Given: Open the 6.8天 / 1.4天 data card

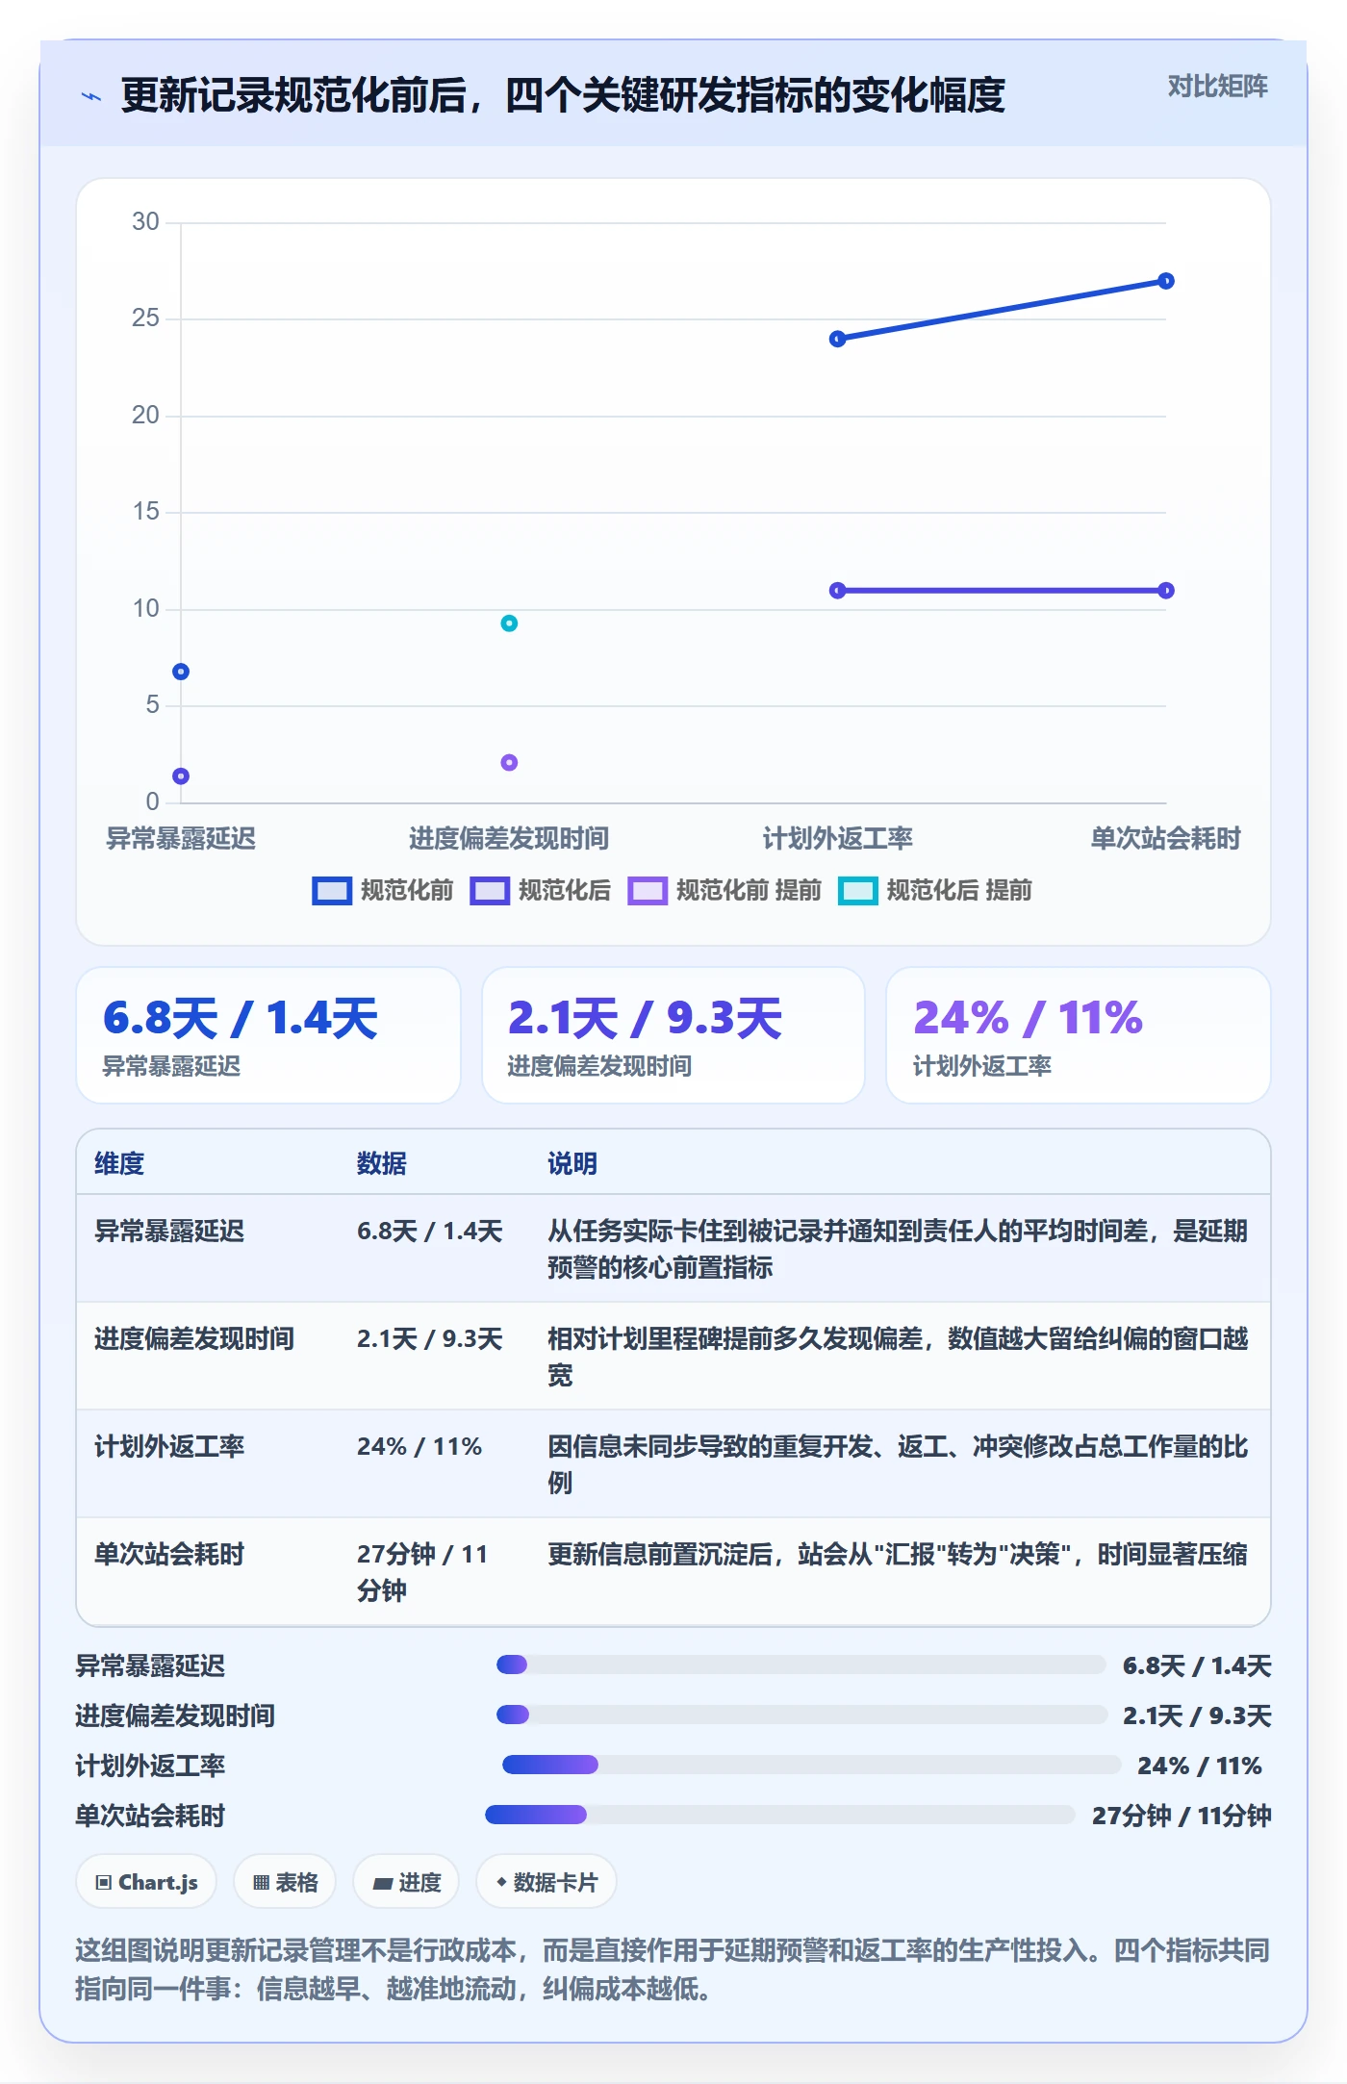Looking at the screenshot, I should point(268,1035).
